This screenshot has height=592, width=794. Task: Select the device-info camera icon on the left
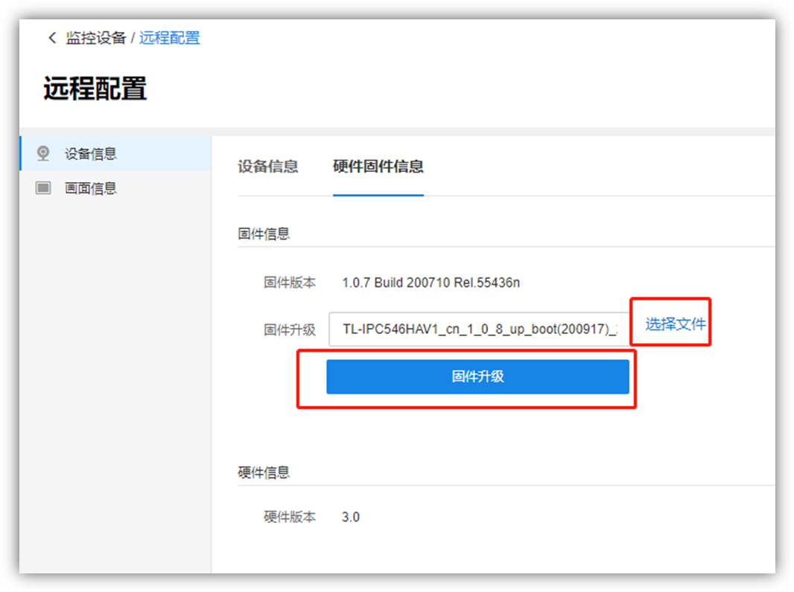(x=43, y=153)
